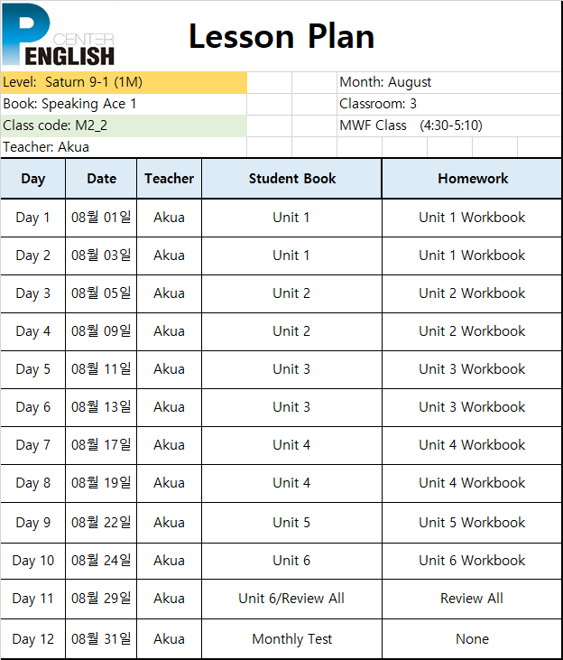563x660 pixels.
Task: Select the Unit 6/Review All cell
Action: pos(291,599)
